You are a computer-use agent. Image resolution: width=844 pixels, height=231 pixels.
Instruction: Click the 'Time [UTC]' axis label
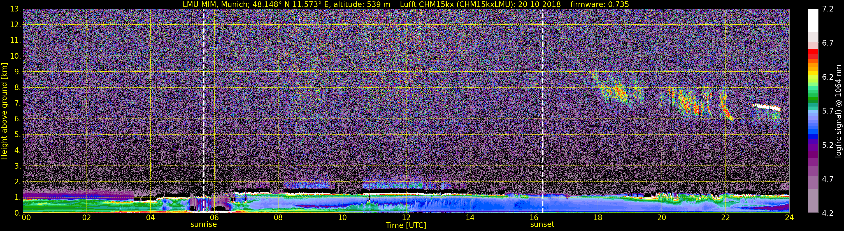[x=406, y=225]
